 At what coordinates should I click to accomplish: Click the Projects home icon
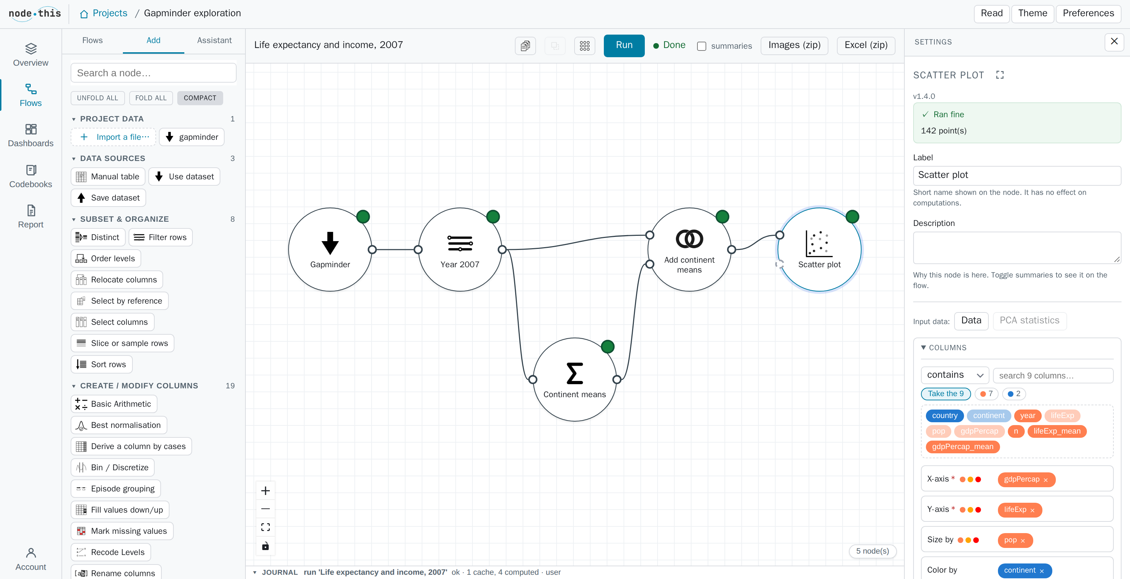84,14
